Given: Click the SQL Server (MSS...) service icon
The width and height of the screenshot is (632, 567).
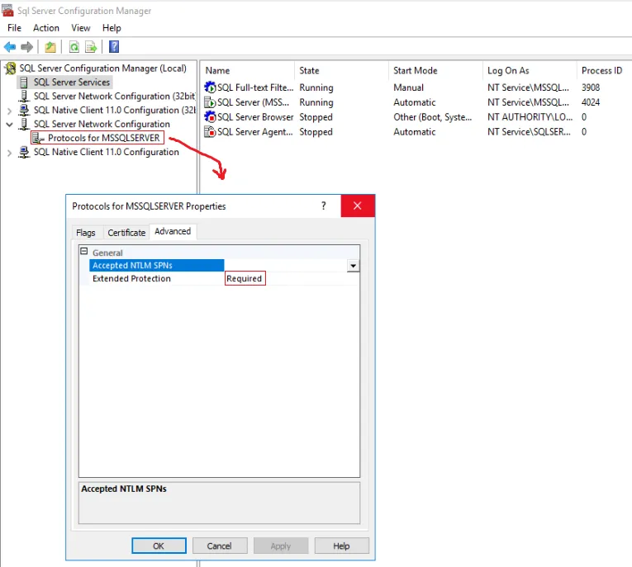Looking at the screenshot, I should point(210,102).
